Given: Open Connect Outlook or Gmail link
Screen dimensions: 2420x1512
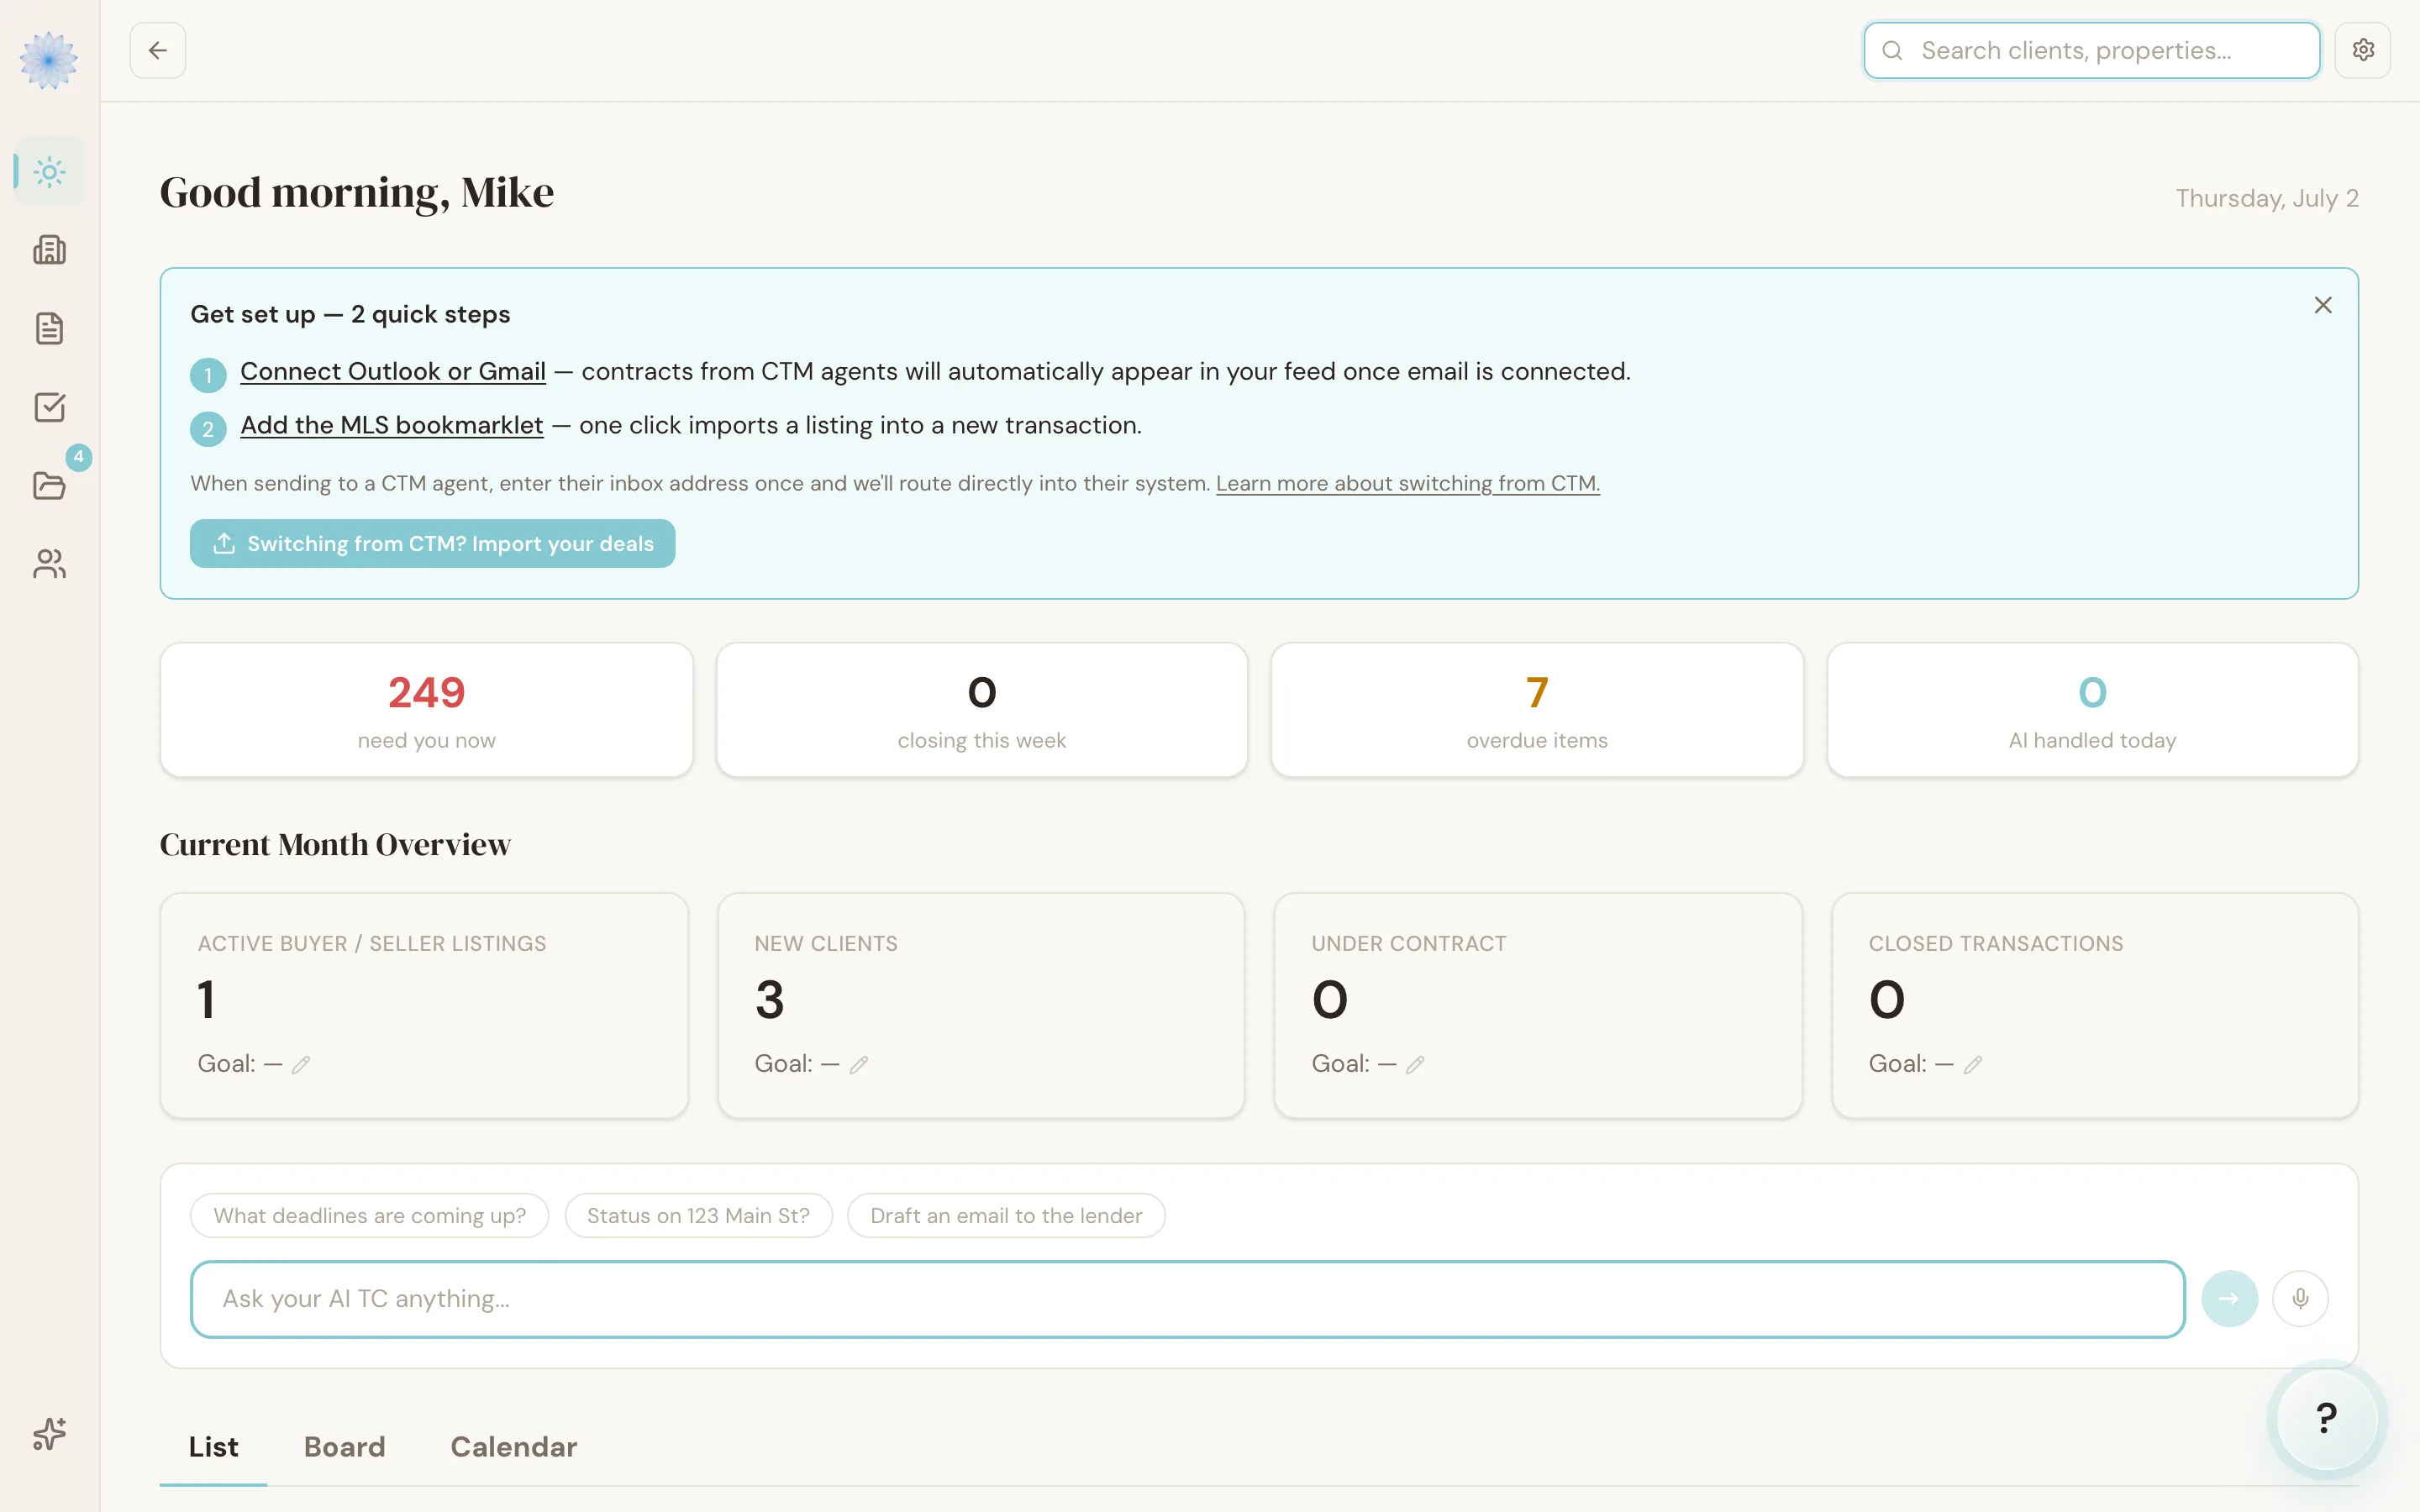Looking at the screenshot, I should [393, 371].
